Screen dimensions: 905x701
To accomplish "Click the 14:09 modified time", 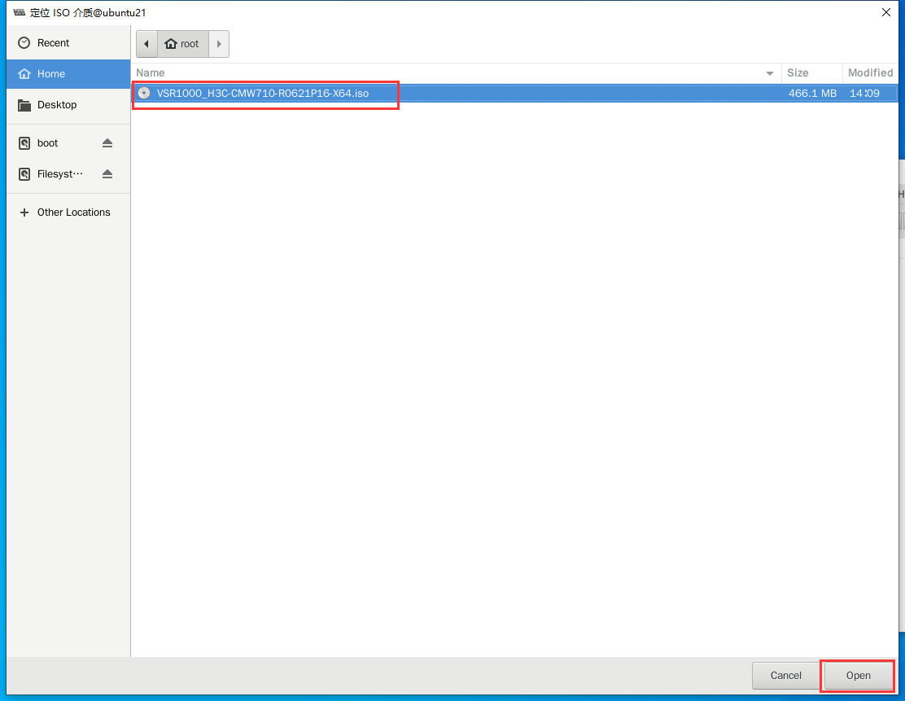I will (864, 93).
